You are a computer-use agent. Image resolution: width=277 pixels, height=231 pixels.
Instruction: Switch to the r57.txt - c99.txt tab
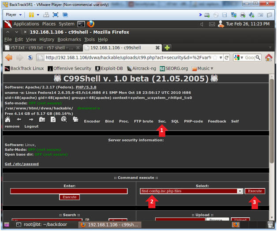[x=42, y=48]
